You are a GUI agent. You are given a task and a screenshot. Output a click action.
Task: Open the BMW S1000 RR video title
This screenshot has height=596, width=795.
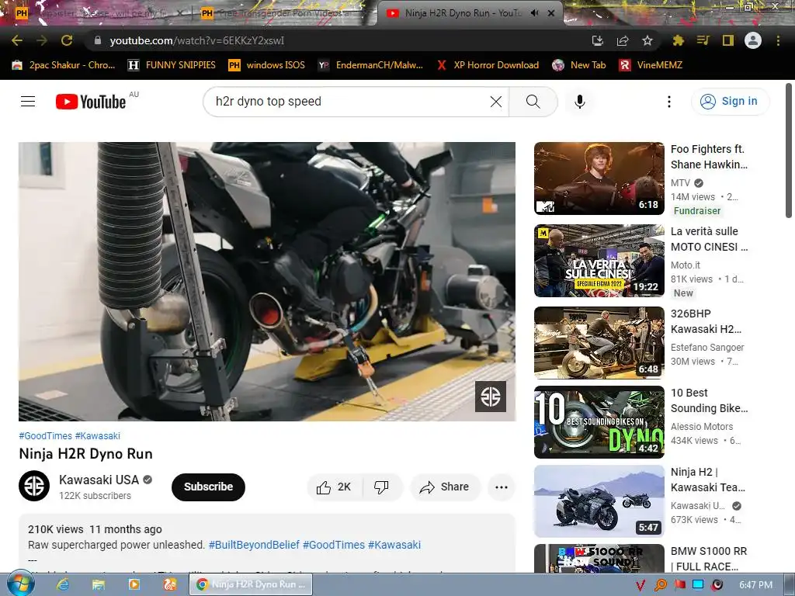tap(708, 559)
